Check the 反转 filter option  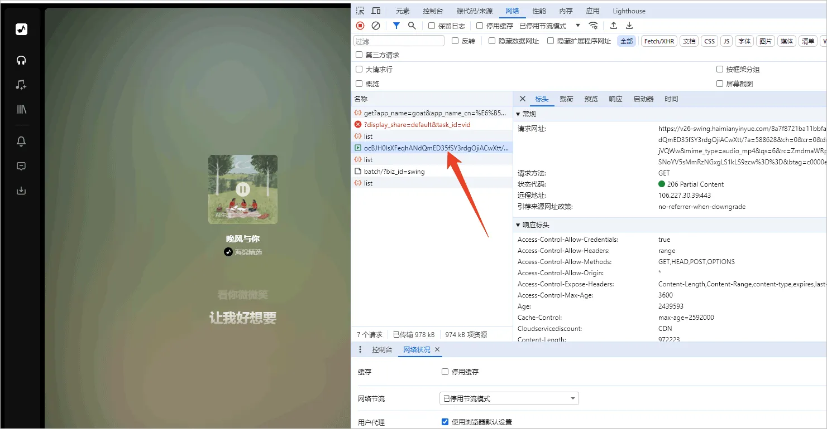455,41
